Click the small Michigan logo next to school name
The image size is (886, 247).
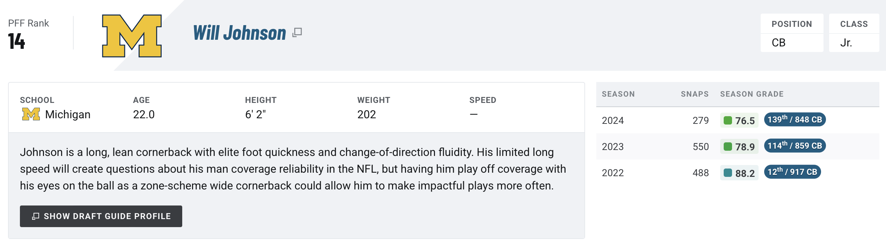[31, 114]
